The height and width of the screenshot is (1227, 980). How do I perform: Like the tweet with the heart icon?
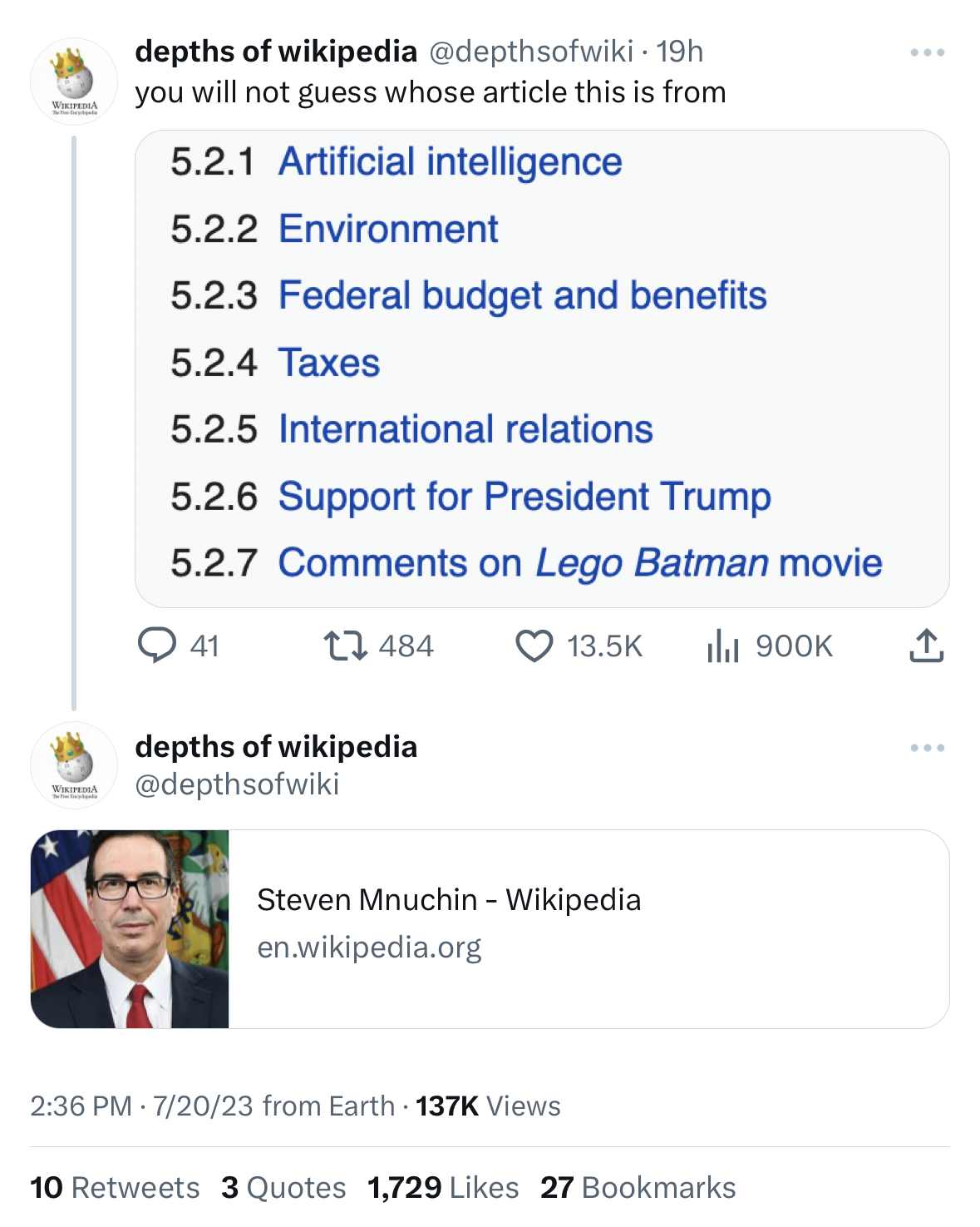pyautogui.click(x=534, y=646)
